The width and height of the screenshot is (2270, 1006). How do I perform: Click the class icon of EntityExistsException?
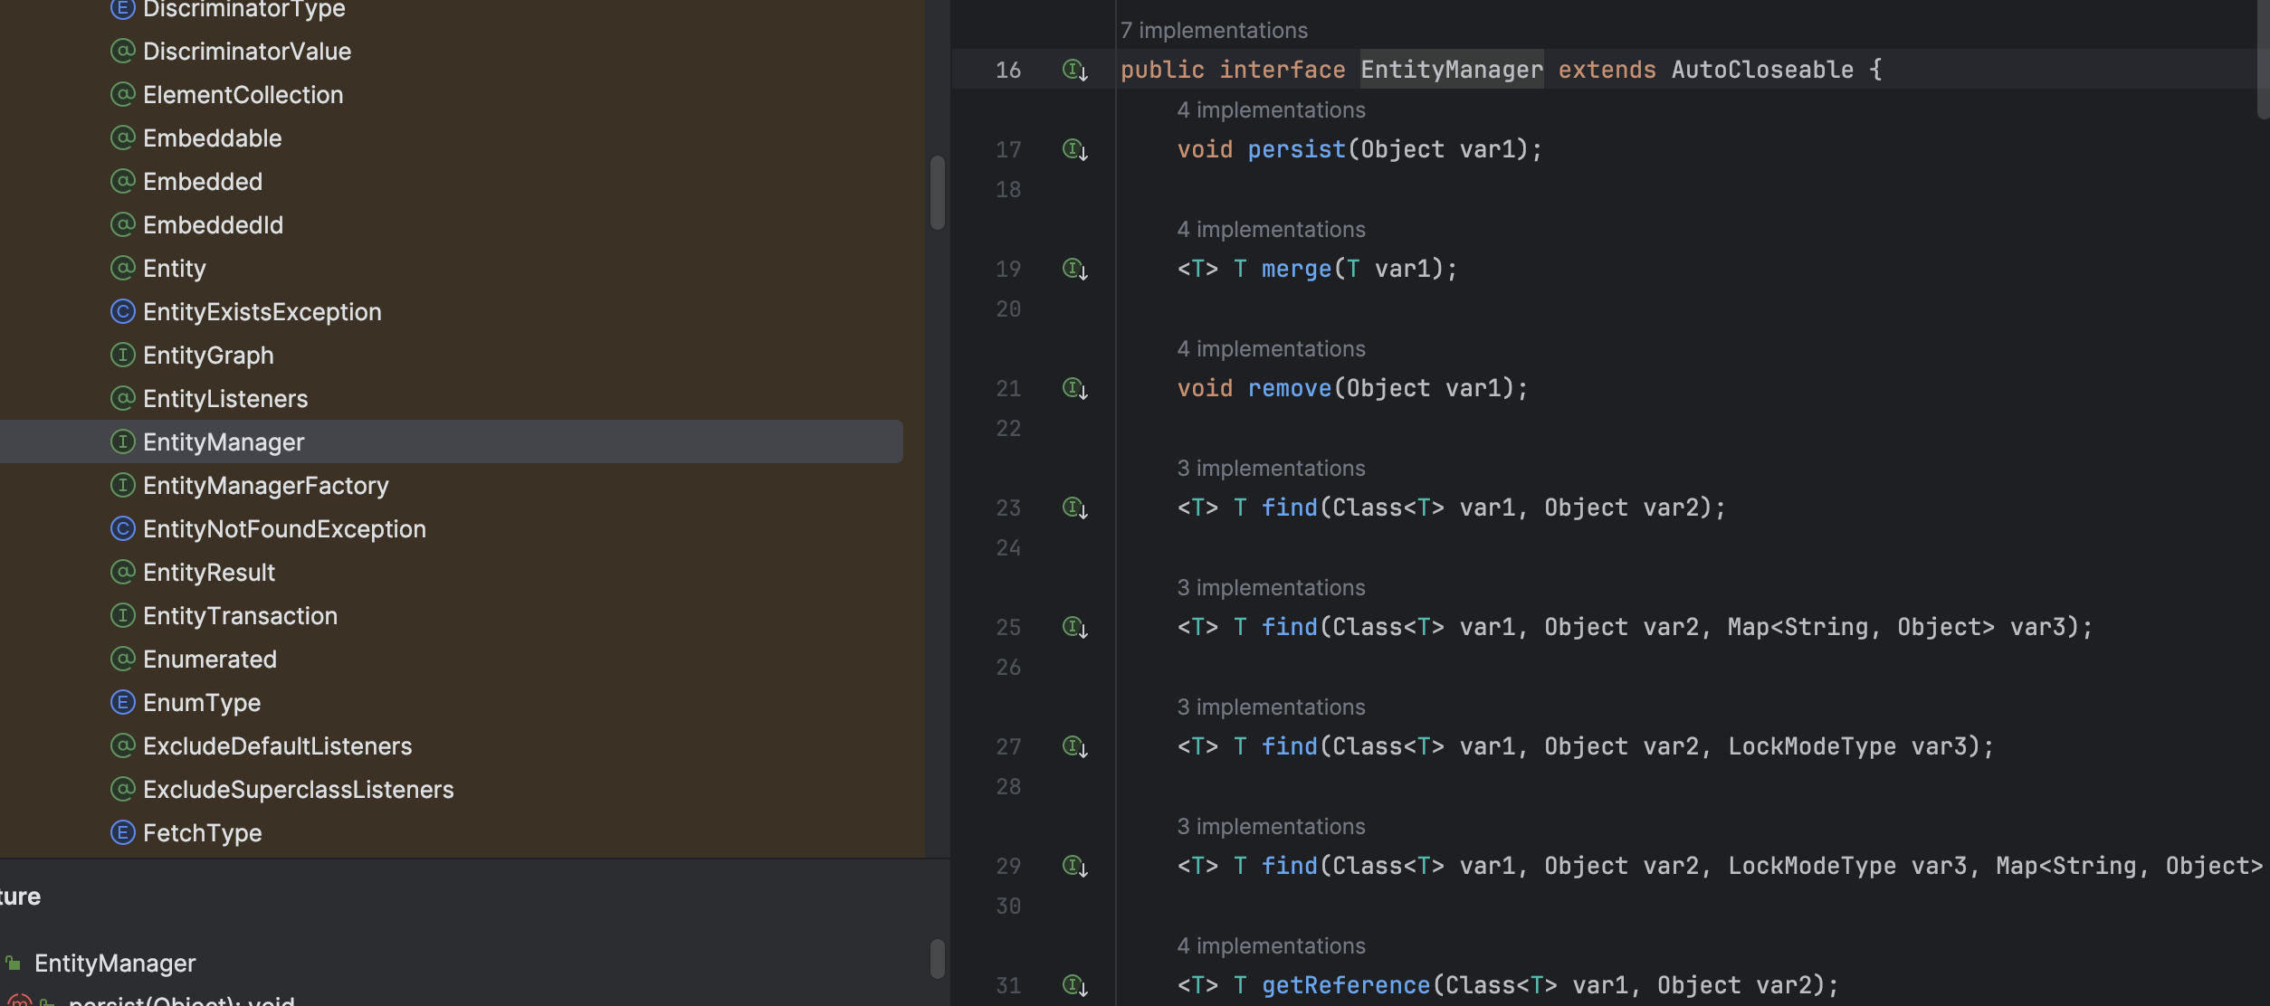[122, 311]
